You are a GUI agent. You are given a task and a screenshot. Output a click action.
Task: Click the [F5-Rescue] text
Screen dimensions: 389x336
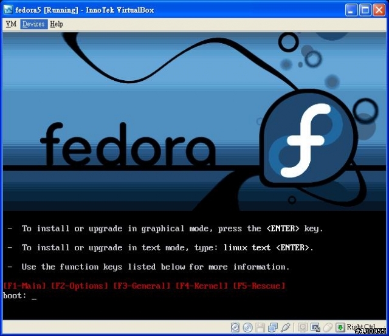click(x=260, y=286)
